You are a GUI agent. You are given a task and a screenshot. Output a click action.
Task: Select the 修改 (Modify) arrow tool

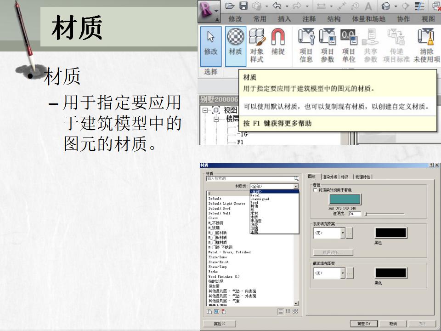[211, 46]
